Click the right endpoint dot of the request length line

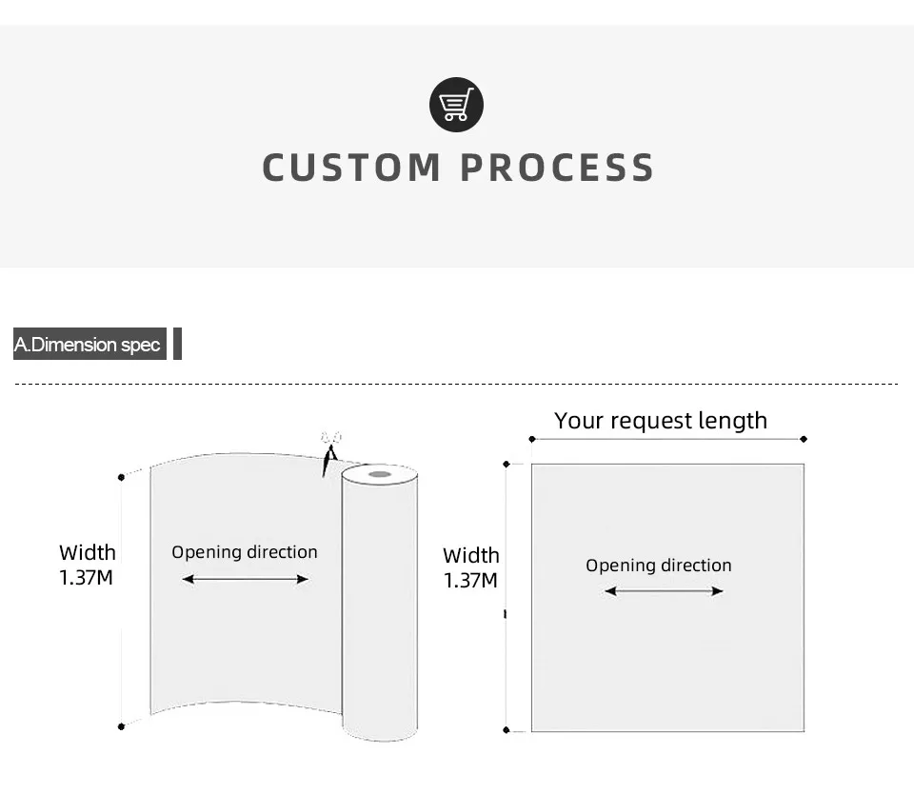pos(804,439)
